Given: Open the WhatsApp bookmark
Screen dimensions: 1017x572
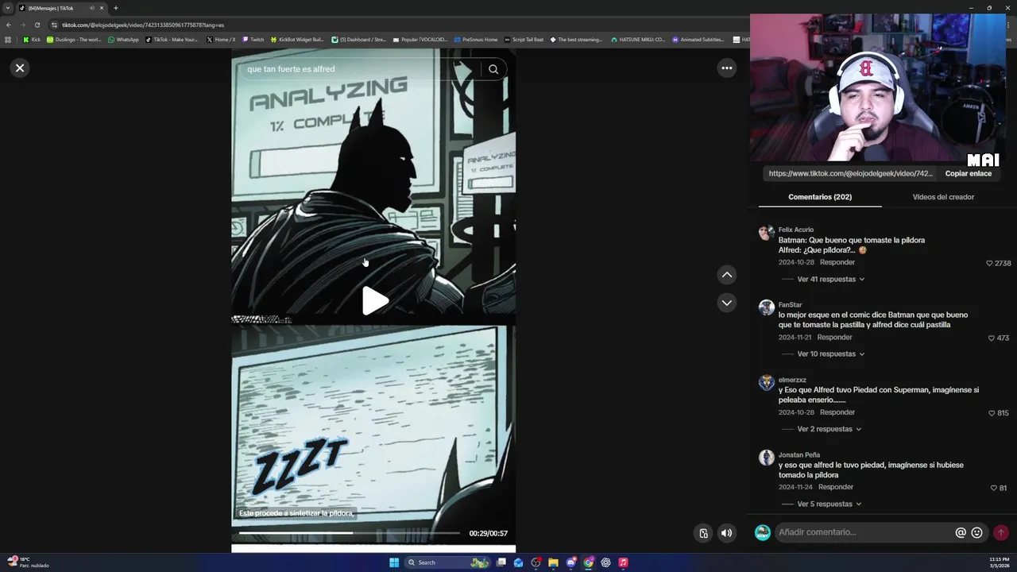Looking at the screenshot, I should 123,39.
